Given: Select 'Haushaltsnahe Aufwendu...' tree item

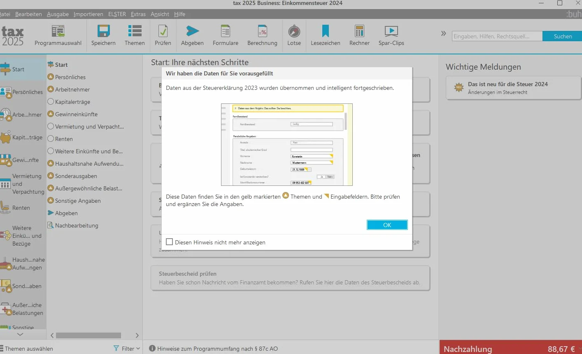Looking at the screenshot, I should click(86, 164).
